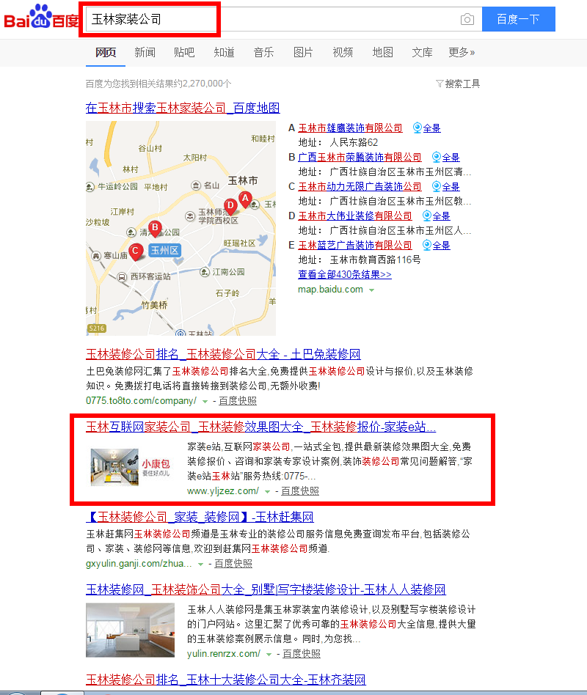Switch to the 文库 tab
Image resolution: width=587 pixels, height=695 pixels.
pos(422,52)
